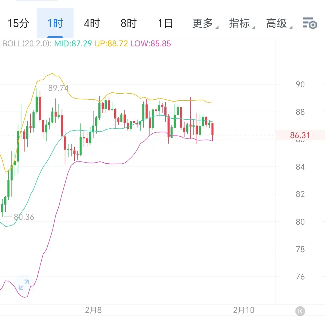Open the 指标 indicators dropdown

pos(242,23)
